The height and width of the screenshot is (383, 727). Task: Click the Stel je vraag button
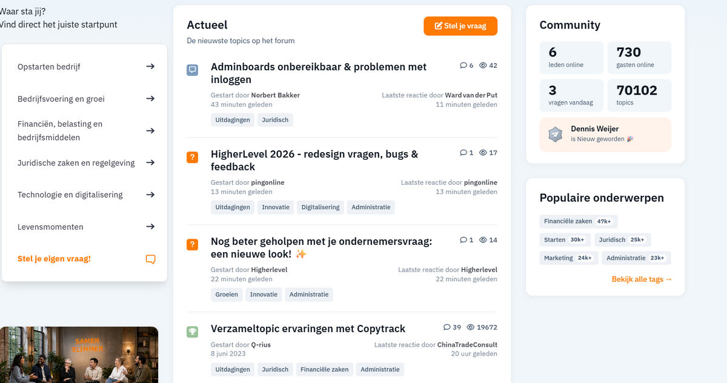click(460, 26)
